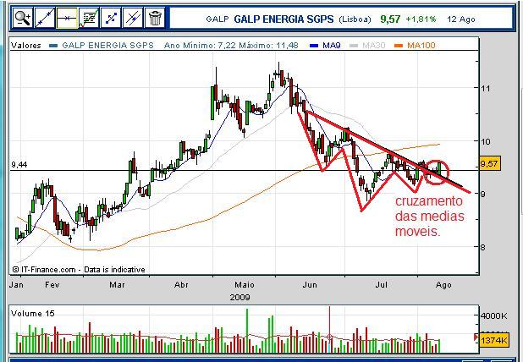Click the Jun month axis label

(310, 285)
